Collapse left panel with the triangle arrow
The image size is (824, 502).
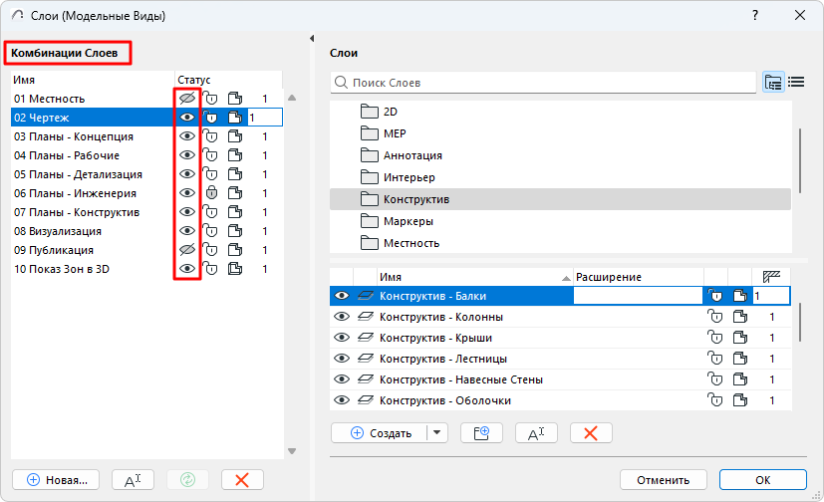pyautogui.click(x=312, y=39)
